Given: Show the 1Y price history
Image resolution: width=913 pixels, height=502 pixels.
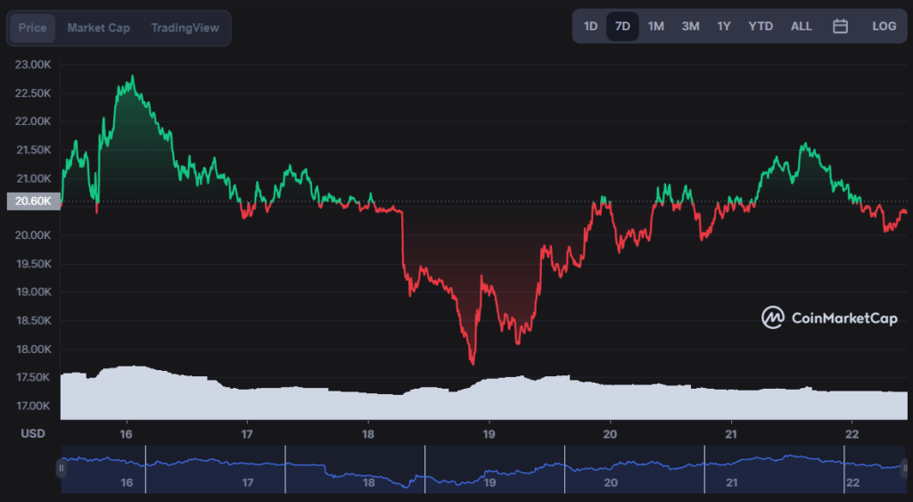Looking at the screenshot, I should 724,26.
